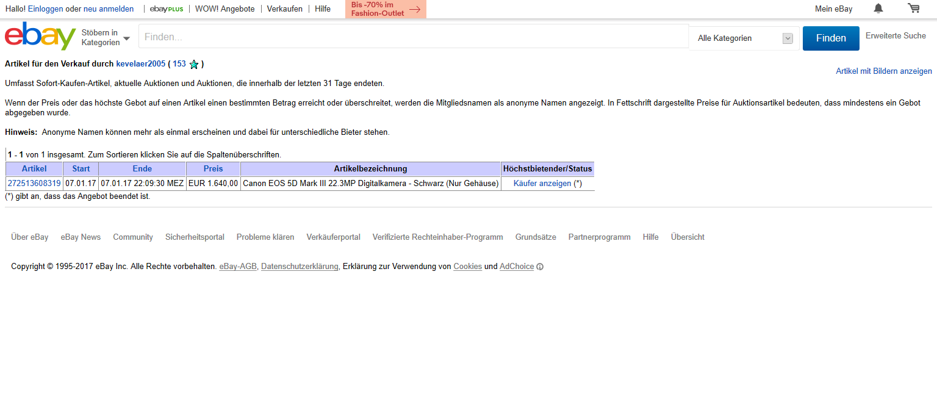Open the AdChoice info icon
This screenshot has height=399, width=937.
click(540, 267)
